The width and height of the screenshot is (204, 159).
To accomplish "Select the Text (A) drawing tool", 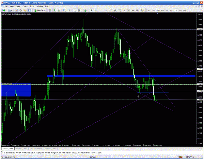I will tap(124, 10).
